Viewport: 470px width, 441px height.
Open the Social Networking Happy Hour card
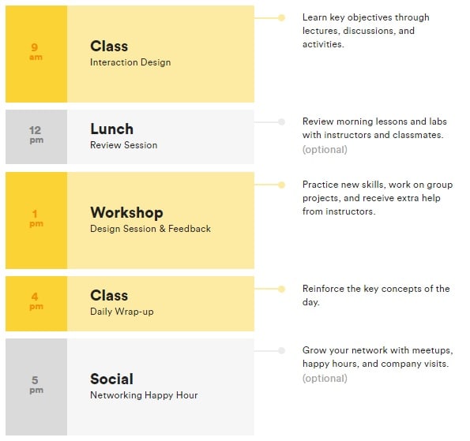pos(160,387)
